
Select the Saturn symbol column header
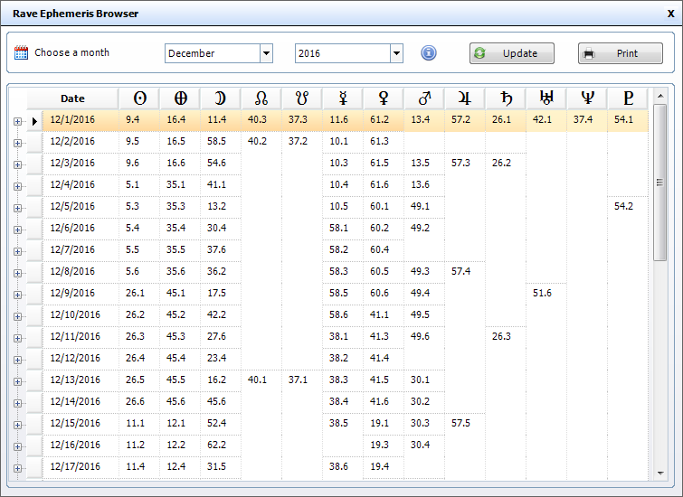coord(506,98)
